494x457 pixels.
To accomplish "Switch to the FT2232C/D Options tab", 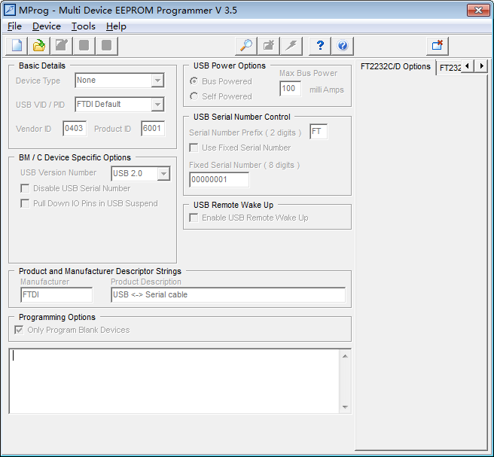I will pyautogui.click(x=395, y=66).
